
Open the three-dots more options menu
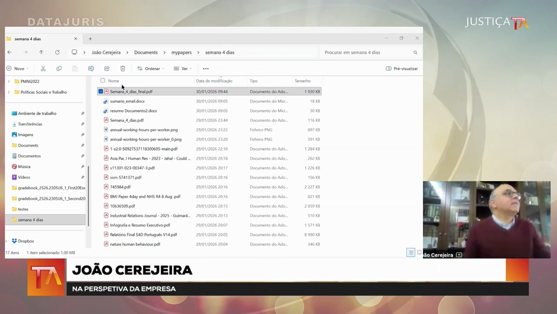click(206, 69)
